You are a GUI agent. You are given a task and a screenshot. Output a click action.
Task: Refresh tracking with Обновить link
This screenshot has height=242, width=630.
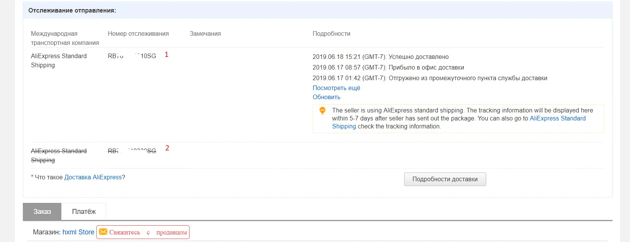click(327, 97)
